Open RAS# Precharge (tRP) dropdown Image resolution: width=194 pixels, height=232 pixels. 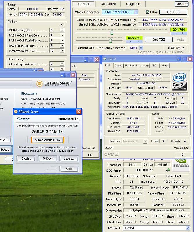click(x=62, y=46)
